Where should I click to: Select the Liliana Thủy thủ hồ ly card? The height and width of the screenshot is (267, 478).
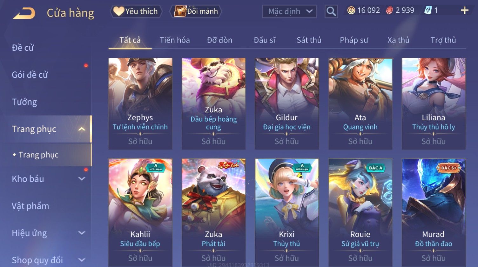pyautogui.click(x=434, y=103)
